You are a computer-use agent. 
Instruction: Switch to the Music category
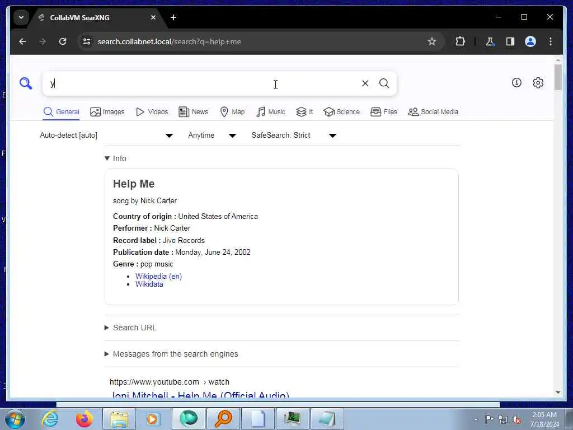click(271, 112)
